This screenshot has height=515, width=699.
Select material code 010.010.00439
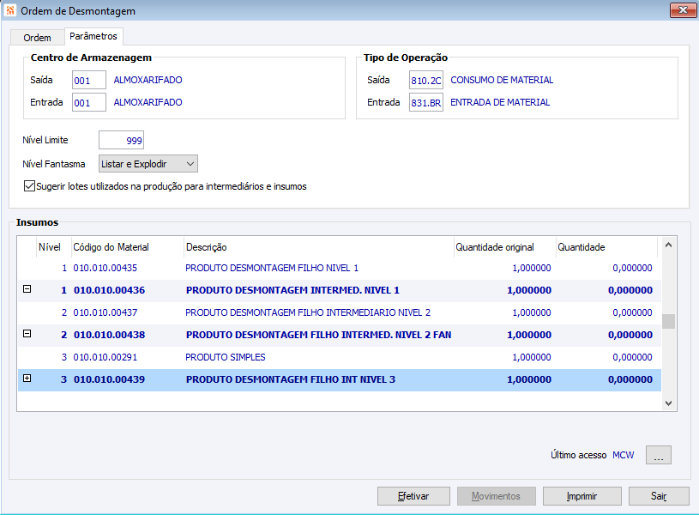point(109,379)
